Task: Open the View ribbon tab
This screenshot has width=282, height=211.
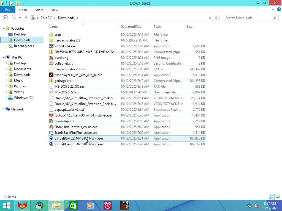Action: tap(55, 10)
